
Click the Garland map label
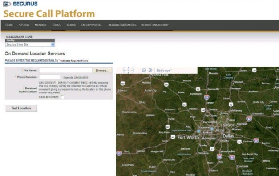pyautogui.click(x=229, y=125)
